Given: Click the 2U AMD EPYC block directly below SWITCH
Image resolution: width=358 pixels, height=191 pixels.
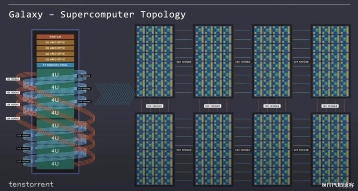Looking at the screenshot, I should click(55, 42).
